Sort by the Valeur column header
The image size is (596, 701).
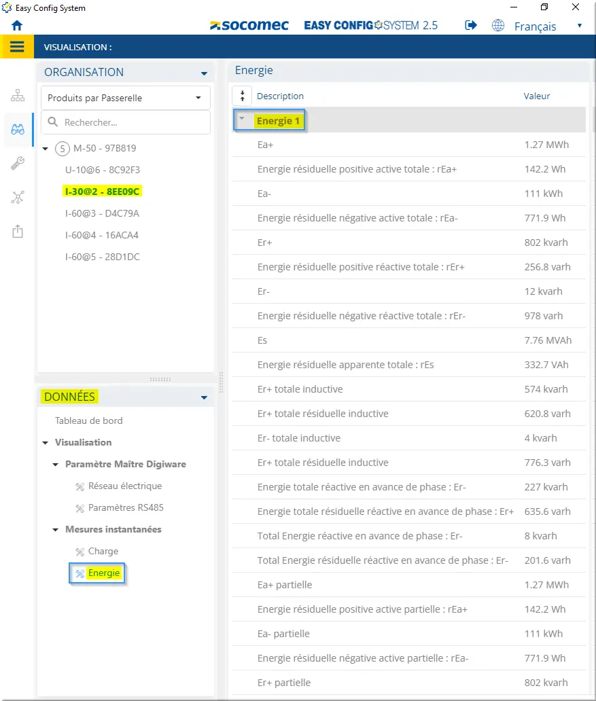536,96
